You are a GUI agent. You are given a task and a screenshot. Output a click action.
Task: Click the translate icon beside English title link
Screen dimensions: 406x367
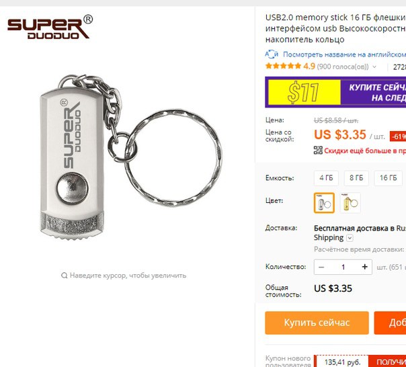click(x=272, y=54)
